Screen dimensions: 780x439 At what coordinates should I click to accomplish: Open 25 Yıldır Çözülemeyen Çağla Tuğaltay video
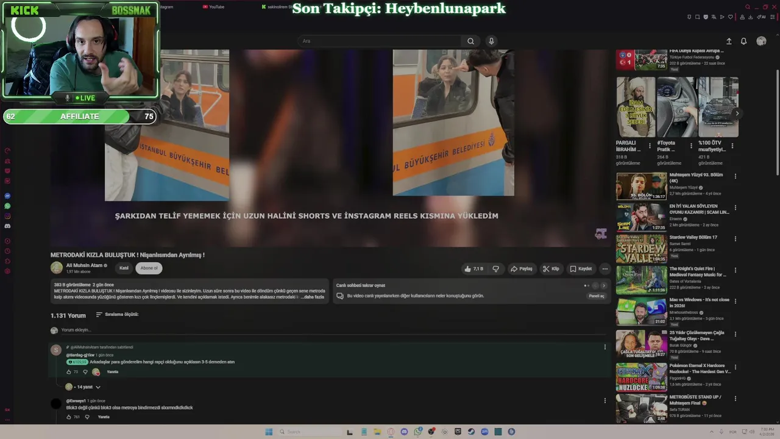[x=641, y=343]
